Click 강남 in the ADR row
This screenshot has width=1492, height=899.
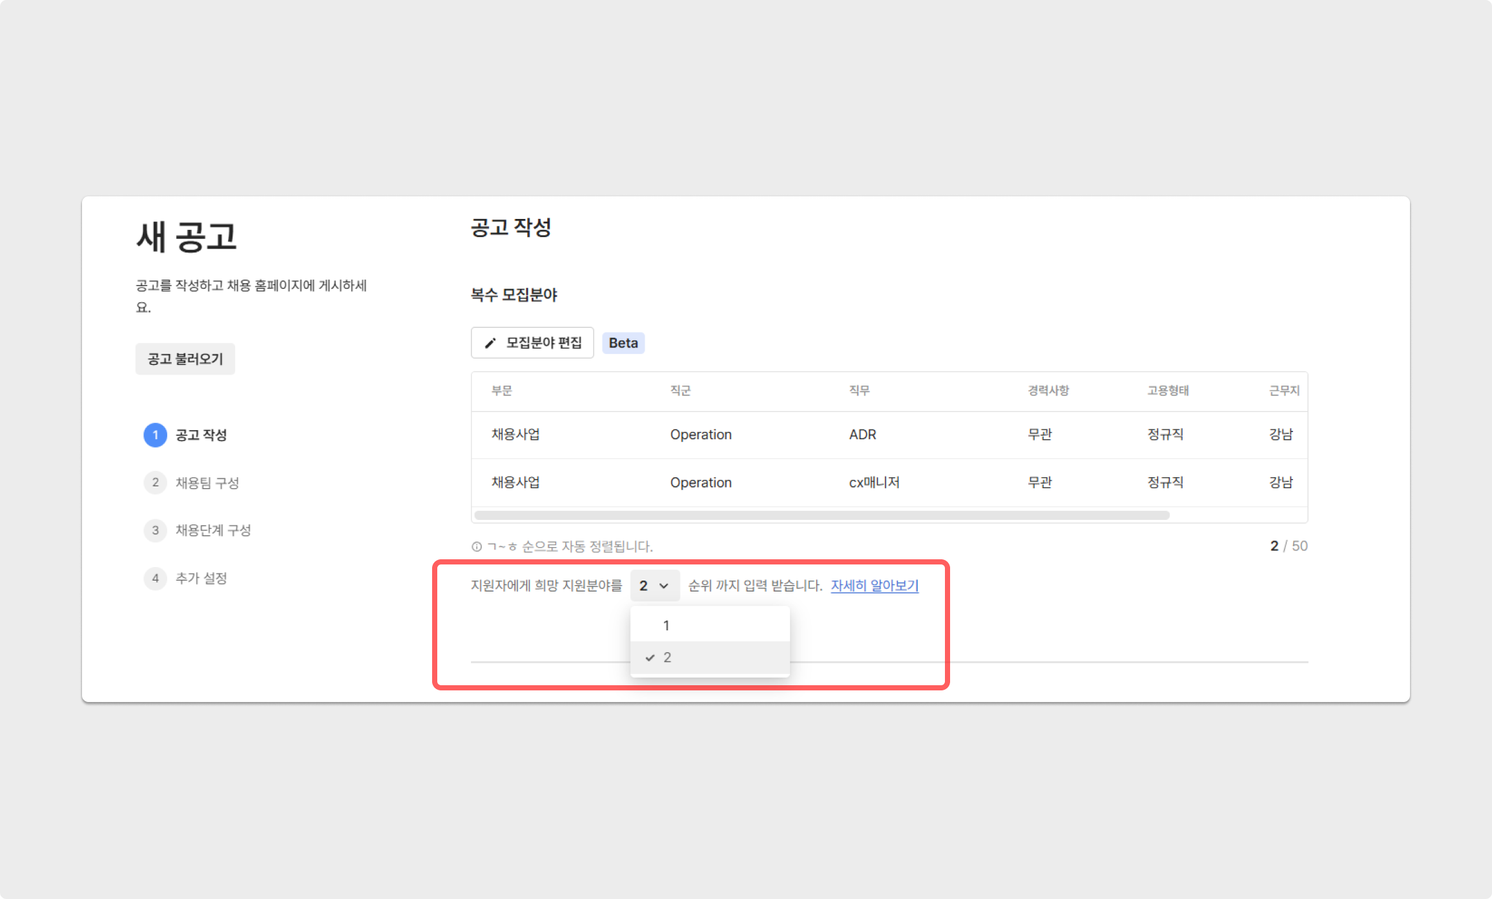(x=1281, y=435)
